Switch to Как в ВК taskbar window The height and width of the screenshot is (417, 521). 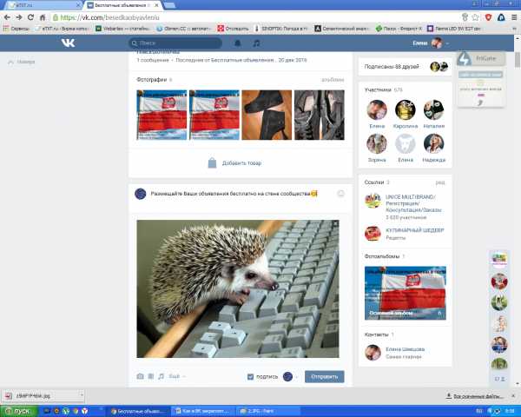tap(202, 411)
